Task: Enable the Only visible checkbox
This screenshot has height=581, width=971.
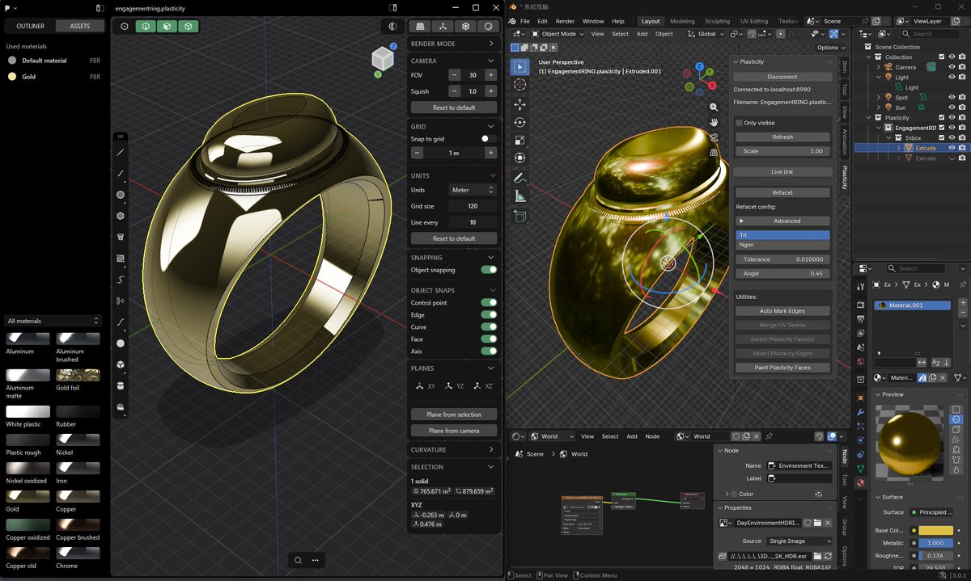Action: [x=740, y=123]
